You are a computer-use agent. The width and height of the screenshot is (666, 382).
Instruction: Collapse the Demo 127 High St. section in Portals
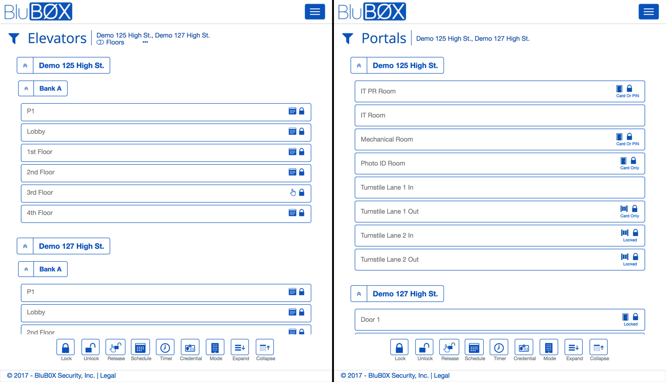coord(359,293)
